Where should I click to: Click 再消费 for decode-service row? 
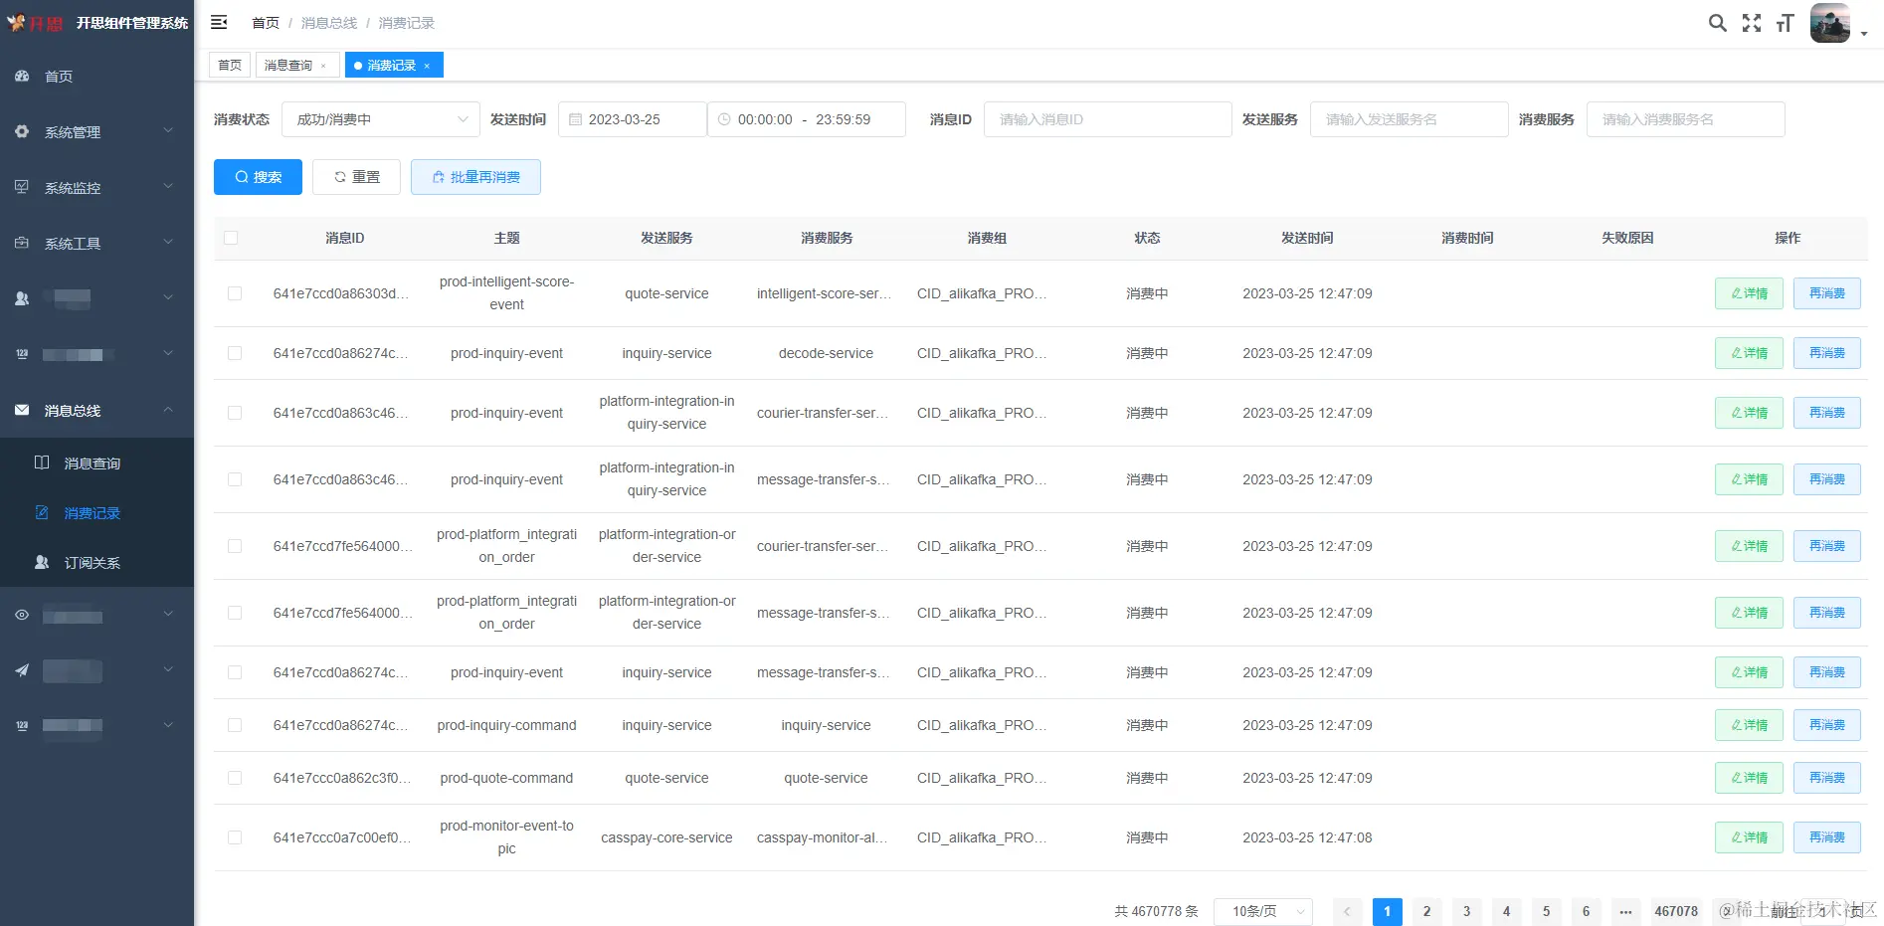click(x=1826, y=353)
